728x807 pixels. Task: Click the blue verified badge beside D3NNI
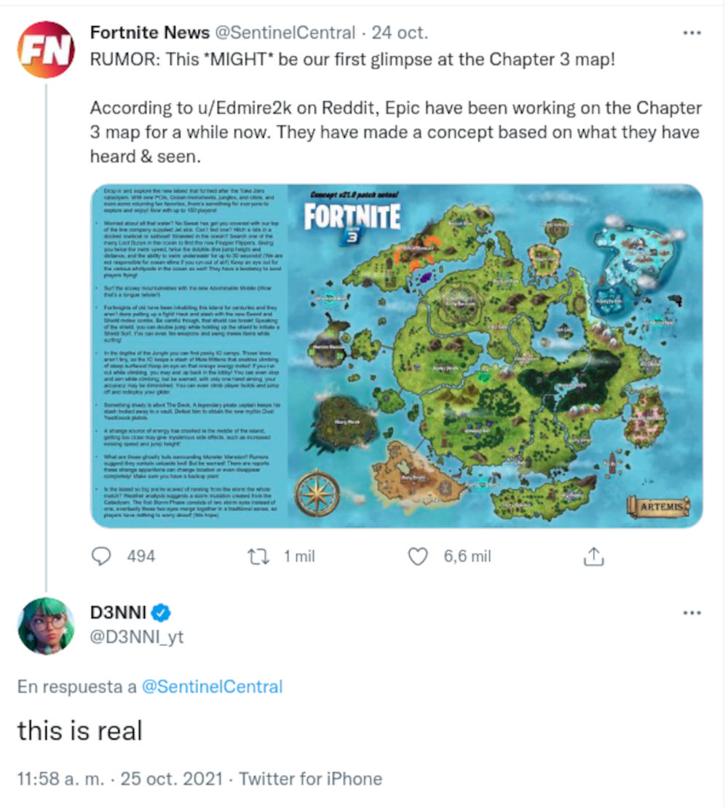coord(160,614)
